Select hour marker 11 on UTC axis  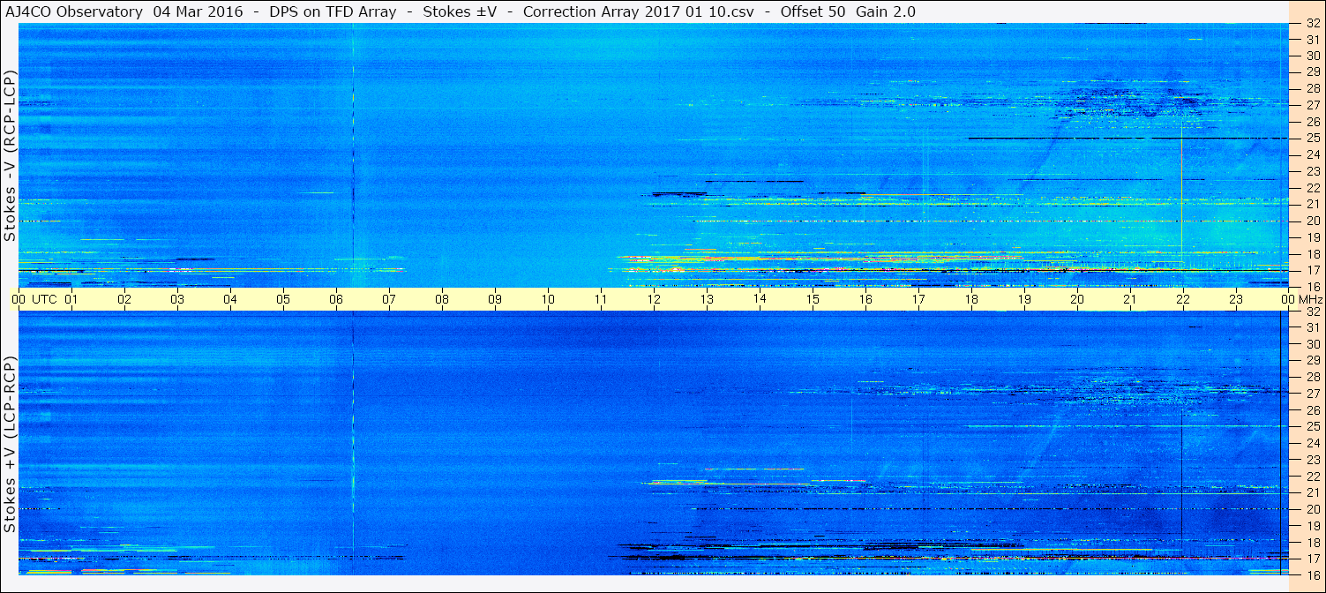coord(601,299)
